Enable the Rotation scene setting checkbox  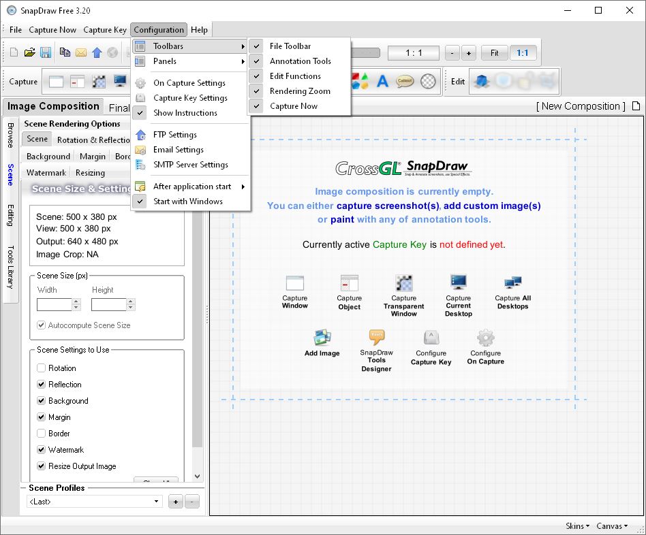click(42, 368)
